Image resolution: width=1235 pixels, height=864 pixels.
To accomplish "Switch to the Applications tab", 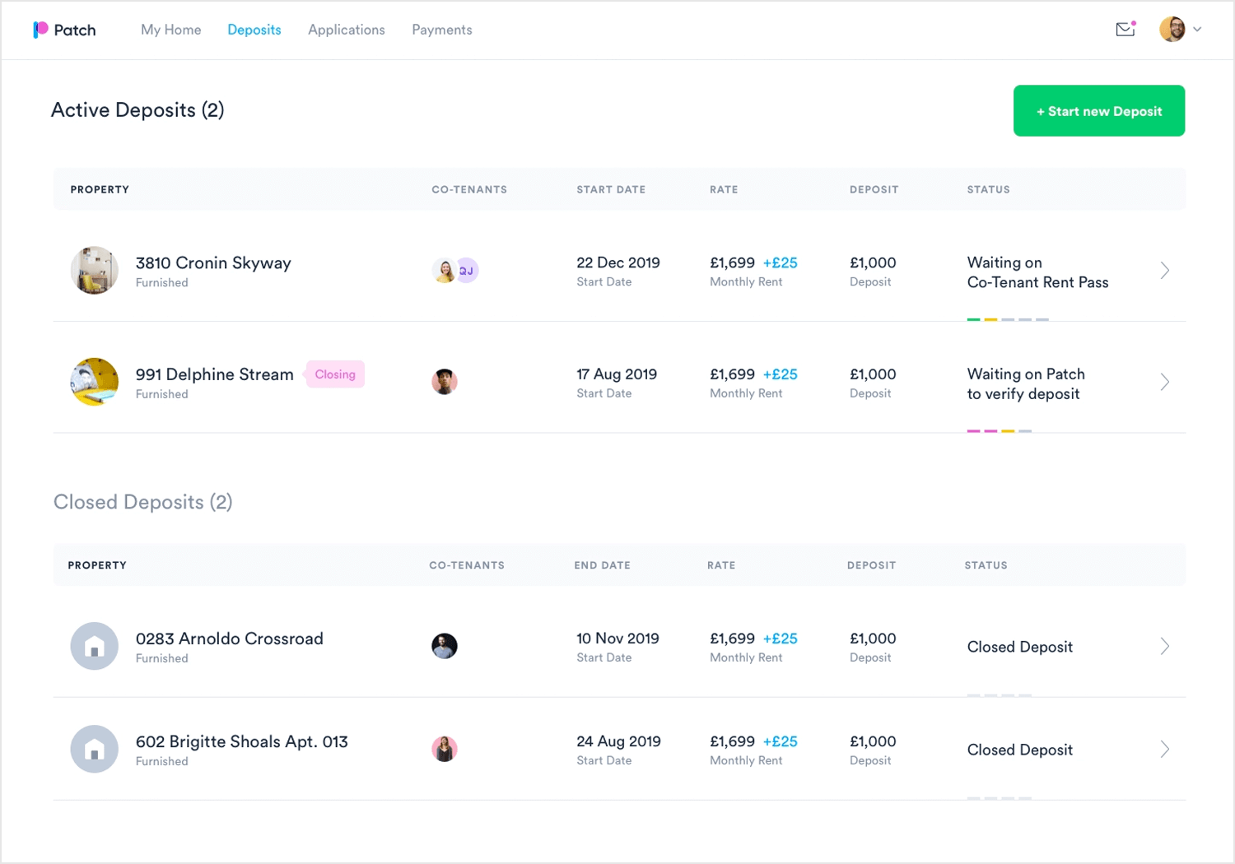I will (x=347, y=30).
